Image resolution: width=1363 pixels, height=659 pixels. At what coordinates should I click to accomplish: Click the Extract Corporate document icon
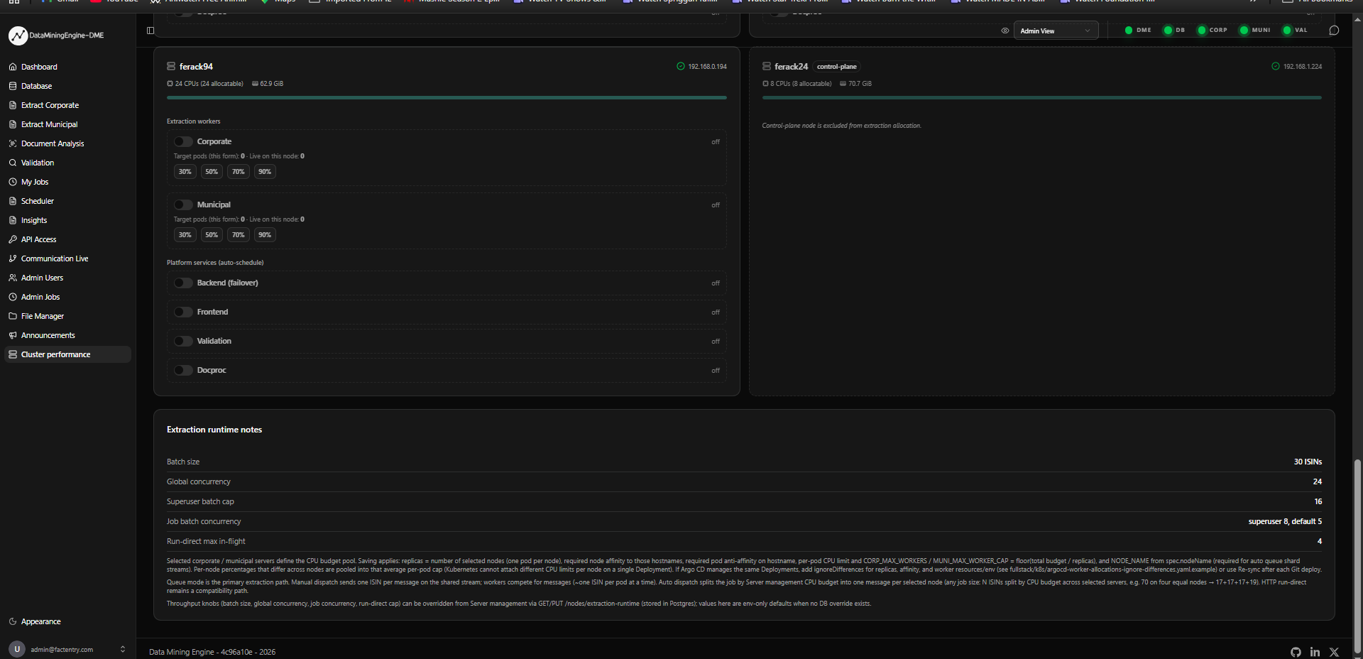pyautogui.click(x=13, y=105)
